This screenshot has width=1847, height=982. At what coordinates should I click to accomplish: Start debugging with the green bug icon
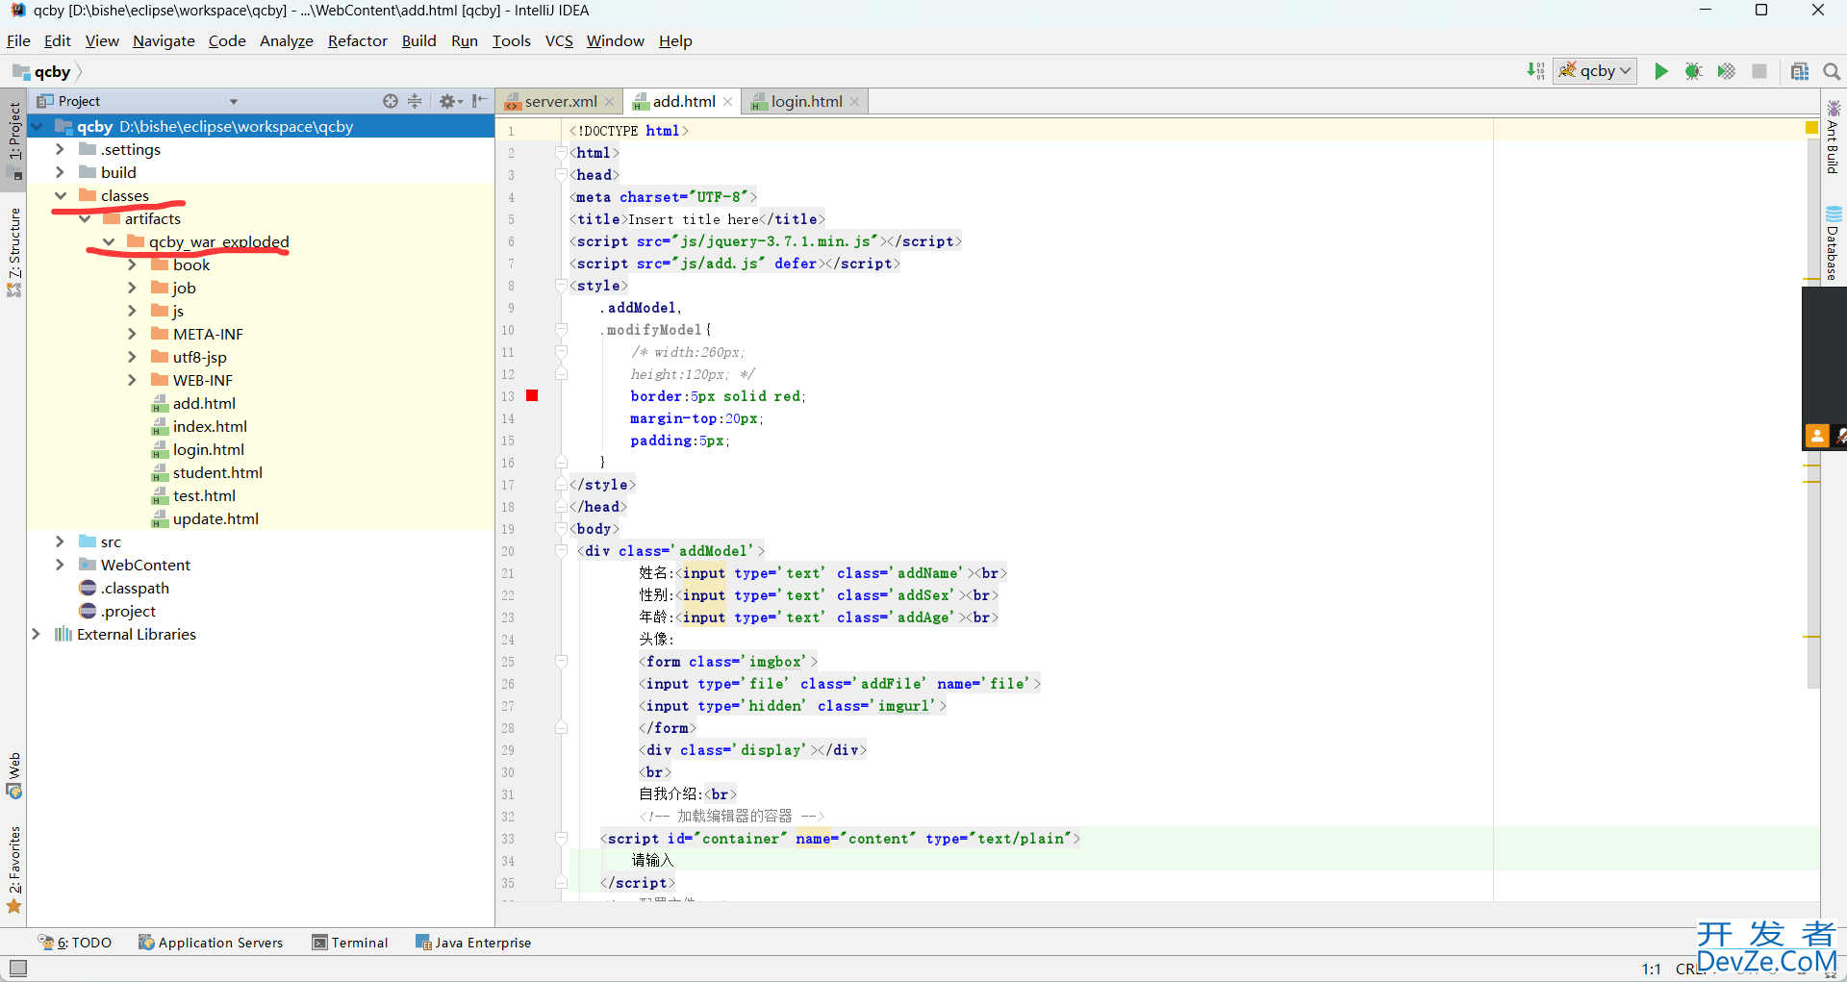pyautogui.click(x=1694, y=71)
